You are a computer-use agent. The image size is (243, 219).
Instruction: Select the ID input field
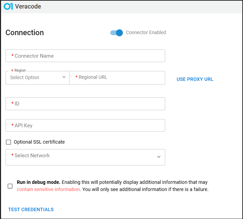pyautogui.click(x=85, y=104)
